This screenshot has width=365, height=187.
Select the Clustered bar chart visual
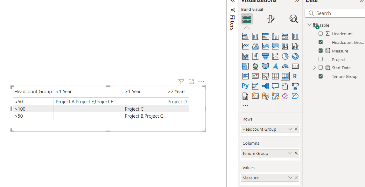point(265,37)
